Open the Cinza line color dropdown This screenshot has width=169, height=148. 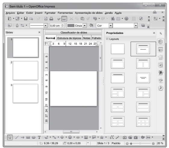pos(85,25)
